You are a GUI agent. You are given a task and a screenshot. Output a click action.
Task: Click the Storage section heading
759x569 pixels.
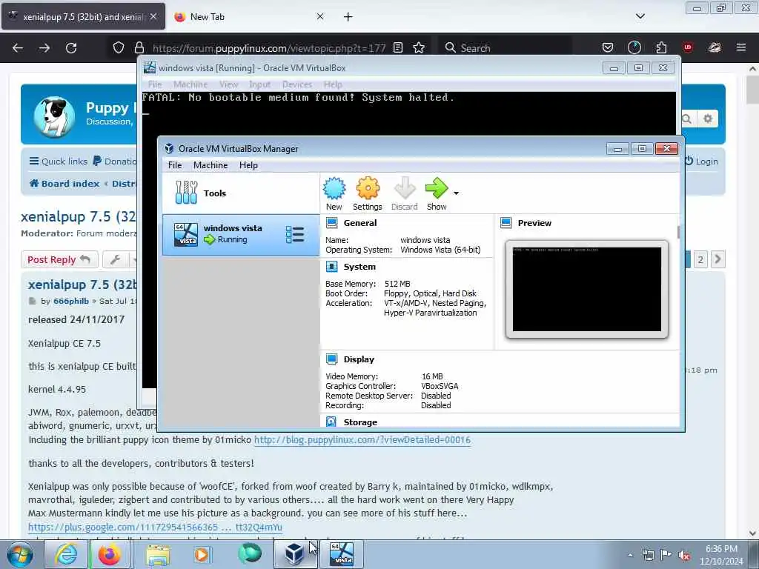tap(360, 422)
